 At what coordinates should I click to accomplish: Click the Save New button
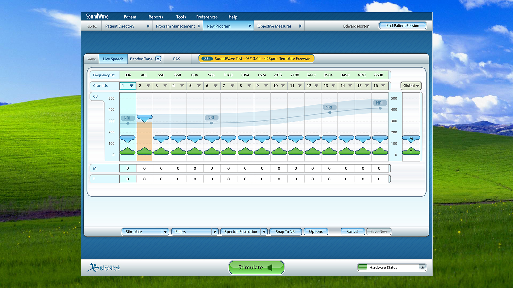tap(379, 231)
